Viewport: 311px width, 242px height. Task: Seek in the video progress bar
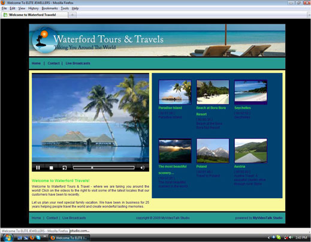(104, 168)
